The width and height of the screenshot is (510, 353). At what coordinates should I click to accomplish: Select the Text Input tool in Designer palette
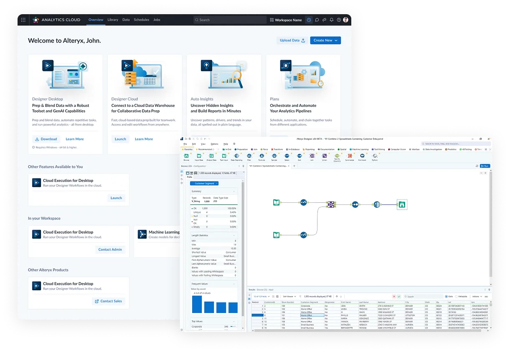pyautogui.click(x=224, y=157)
